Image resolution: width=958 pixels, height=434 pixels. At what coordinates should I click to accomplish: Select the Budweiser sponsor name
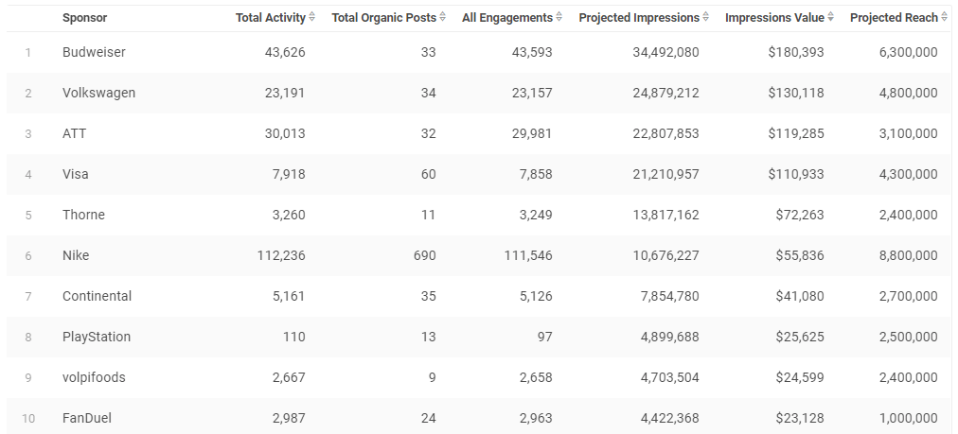94,53
